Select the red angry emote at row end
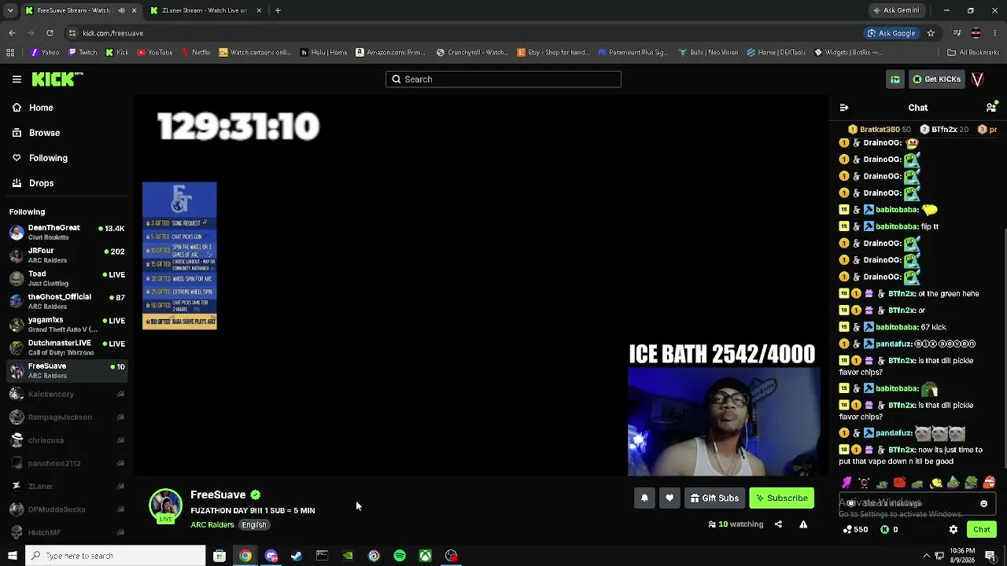This screenshot has height=566, width=1007. [x=989, y=483]
